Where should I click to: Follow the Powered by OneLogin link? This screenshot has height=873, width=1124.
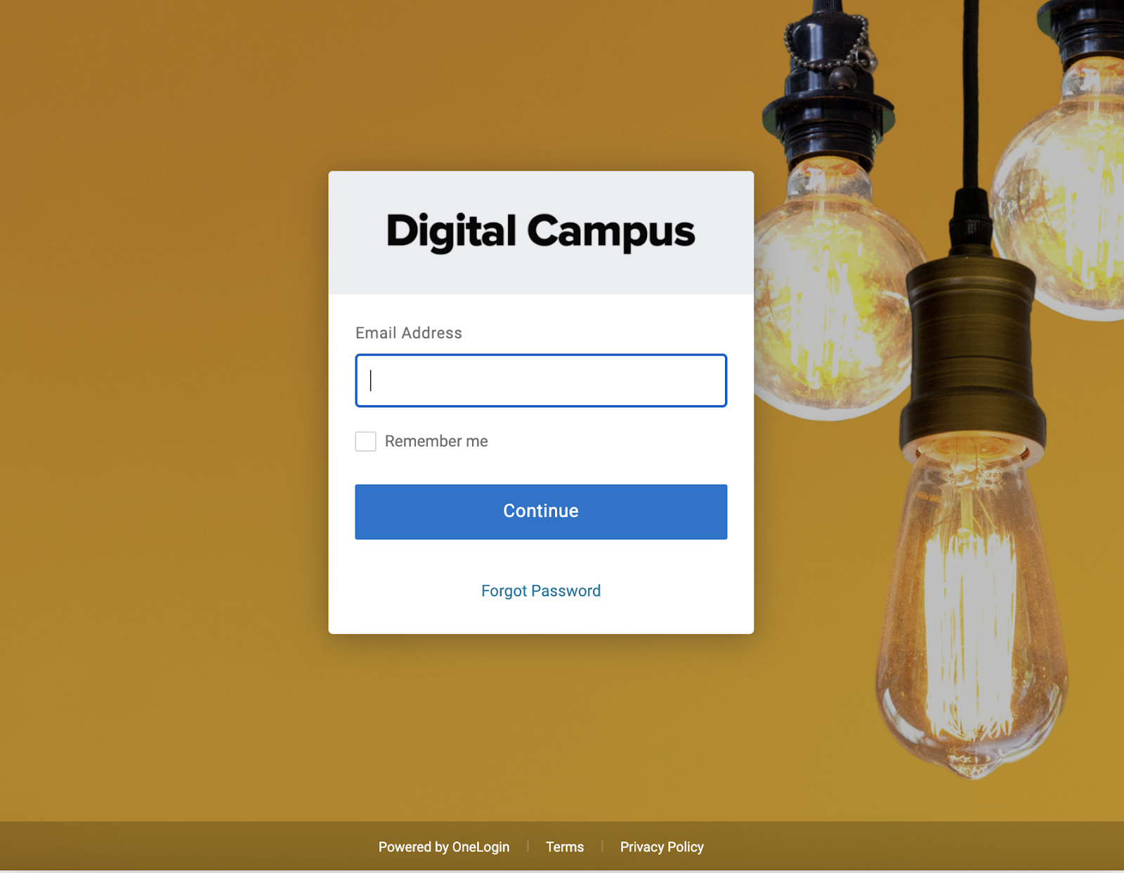point(444,847)
